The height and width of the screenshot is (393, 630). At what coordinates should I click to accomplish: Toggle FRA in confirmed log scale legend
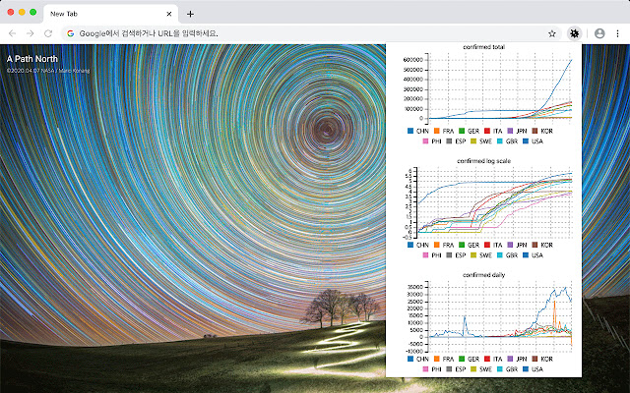444,245
